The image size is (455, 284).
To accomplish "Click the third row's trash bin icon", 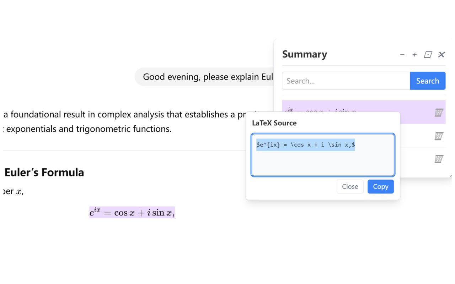I will 439,159.
